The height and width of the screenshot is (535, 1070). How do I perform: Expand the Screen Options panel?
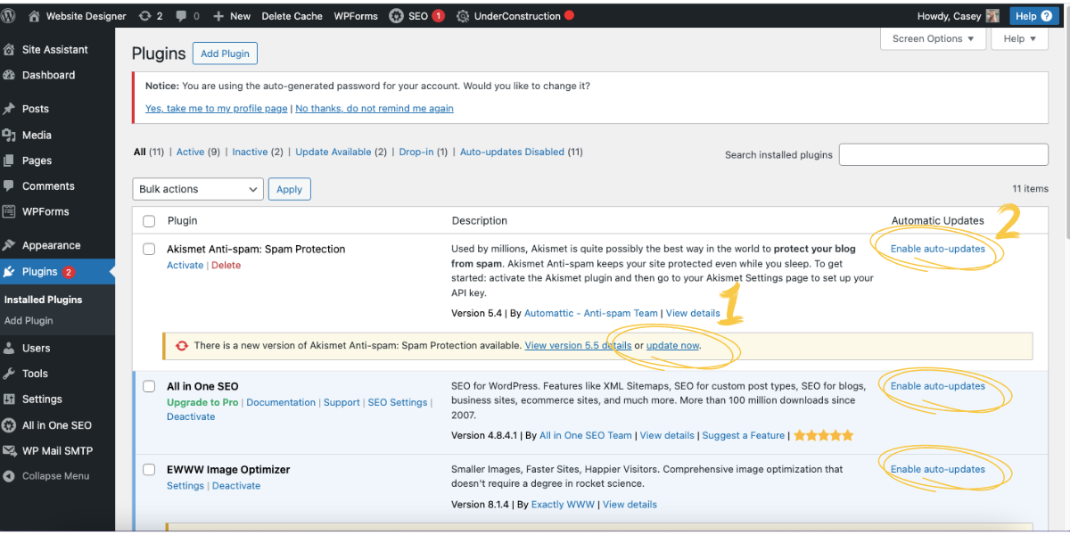coord(934,38)
